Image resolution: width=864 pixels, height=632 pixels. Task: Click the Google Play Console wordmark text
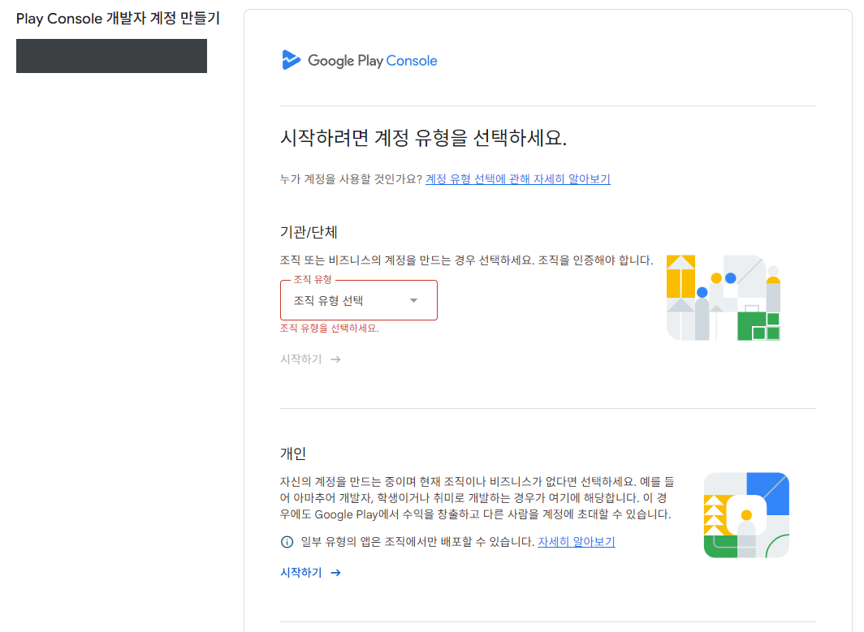coord(373,61)
